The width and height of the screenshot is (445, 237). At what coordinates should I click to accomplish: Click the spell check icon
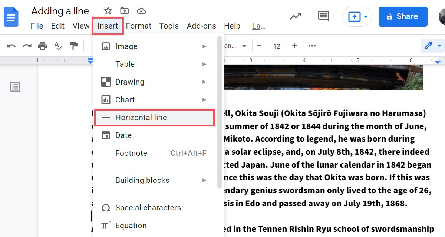pos(58,46)
